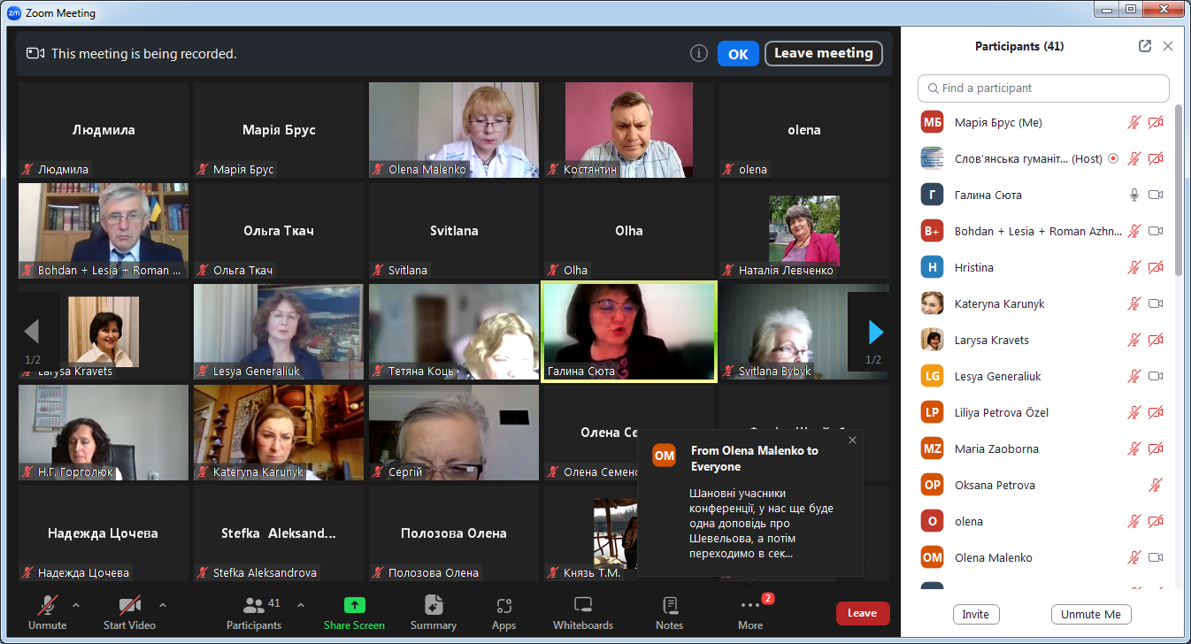Screen dimensions: 1191x644
Task: Open the Apps icon in toolbar
Action: 503,613
